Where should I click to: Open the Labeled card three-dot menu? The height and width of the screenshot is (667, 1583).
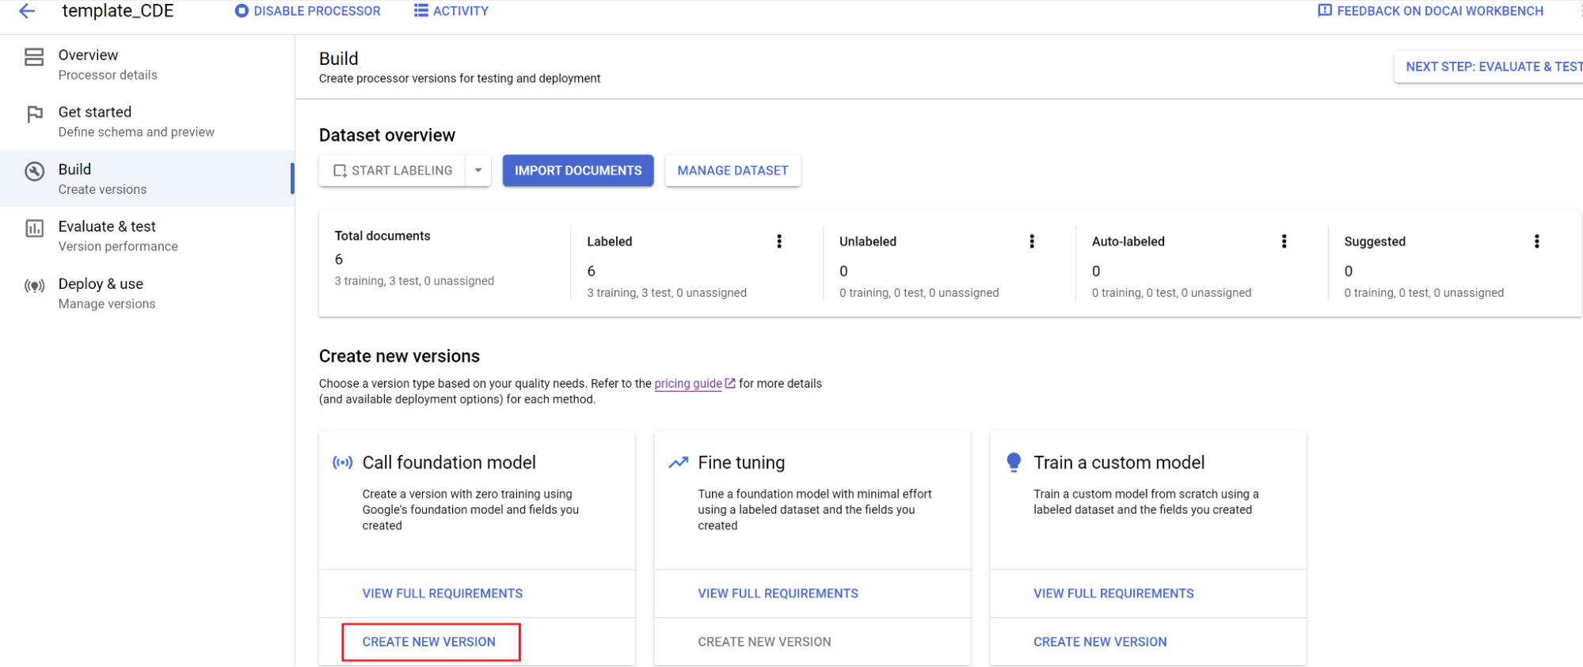[x=779, y=241]
